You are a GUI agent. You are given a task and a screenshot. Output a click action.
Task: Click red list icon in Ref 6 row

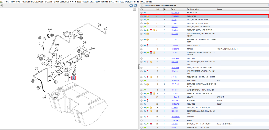(x=151, y=30)
